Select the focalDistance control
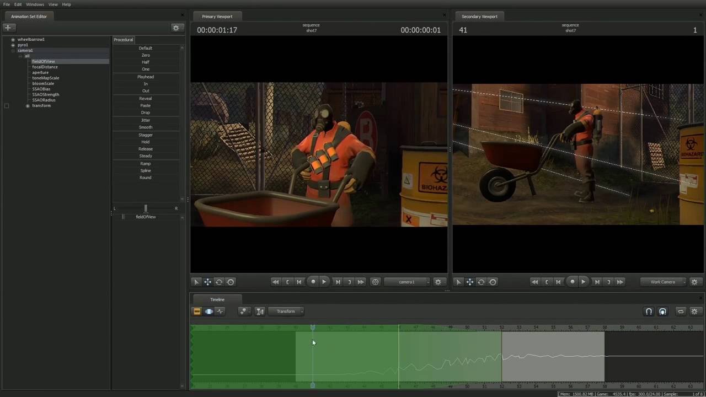The height and width of the screenshot is (397, 706). point(45,67)
